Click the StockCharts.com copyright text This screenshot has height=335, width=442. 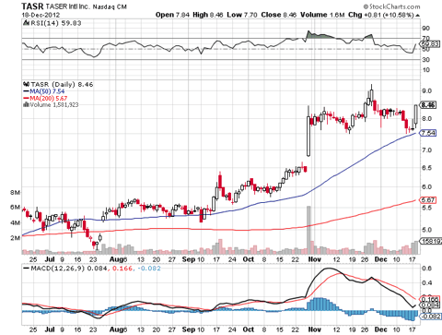tap(391, 6)
